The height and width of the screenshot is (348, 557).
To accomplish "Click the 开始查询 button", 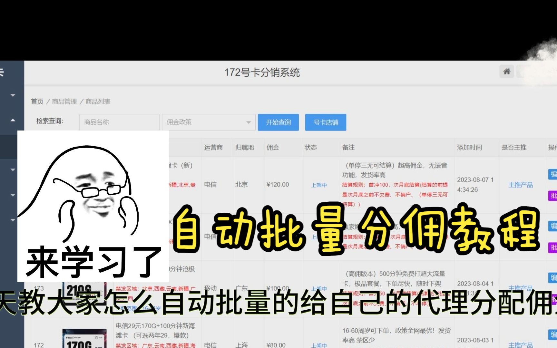I will [x=278, y=122].
